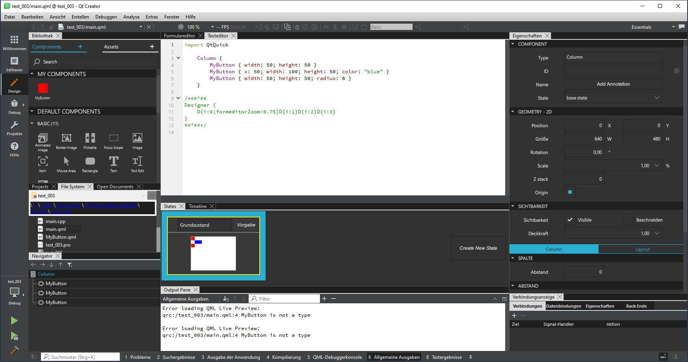Select the red MyButton component swatch
The width and height of the screenshot is (688, 362).
[43, 88]
